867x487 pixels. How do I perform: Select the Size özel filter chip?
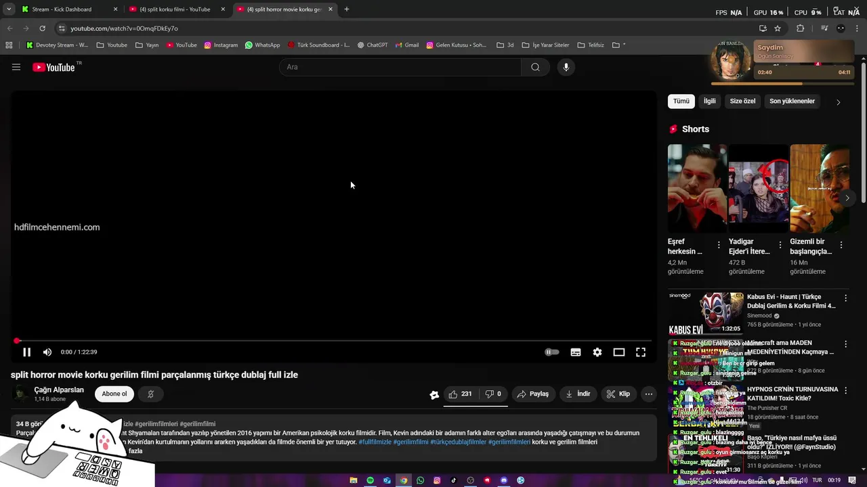click(742, 101)
